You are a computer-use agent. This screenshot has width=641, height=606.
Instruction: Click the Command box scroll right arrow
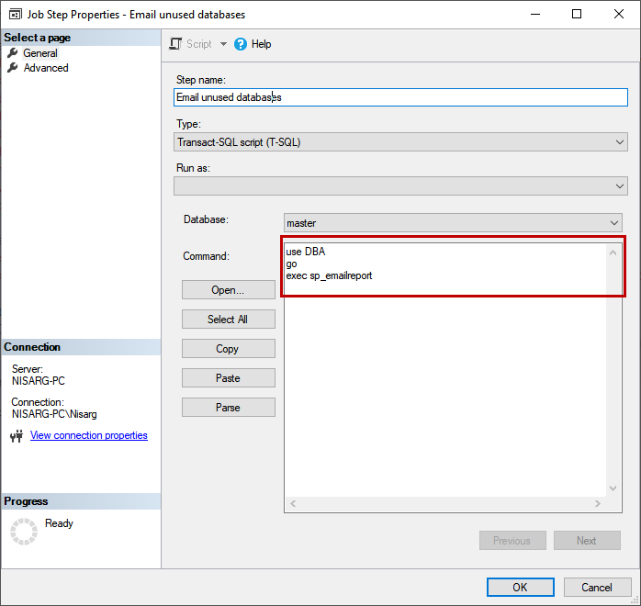pyautogui.click(x=598, y=503)
